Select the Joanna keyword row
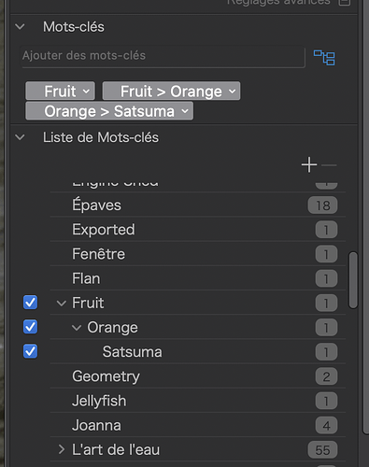The width and height of the screenshot is (369, 467). (x=198, y=425)
